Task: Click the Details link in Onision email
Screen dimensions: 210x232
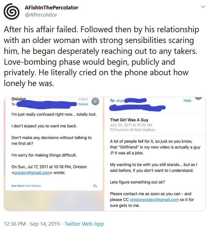Action: [x=83, y=104]
